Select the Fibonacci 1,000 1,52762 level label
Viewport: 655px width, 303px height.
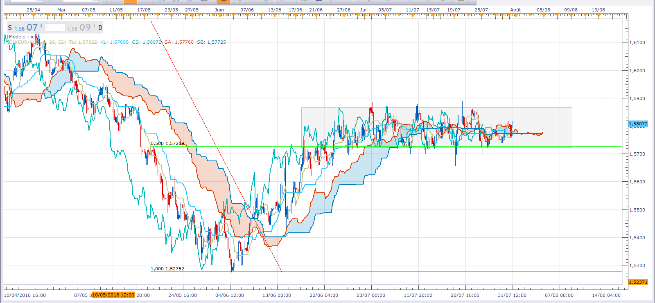coord(167,269)
